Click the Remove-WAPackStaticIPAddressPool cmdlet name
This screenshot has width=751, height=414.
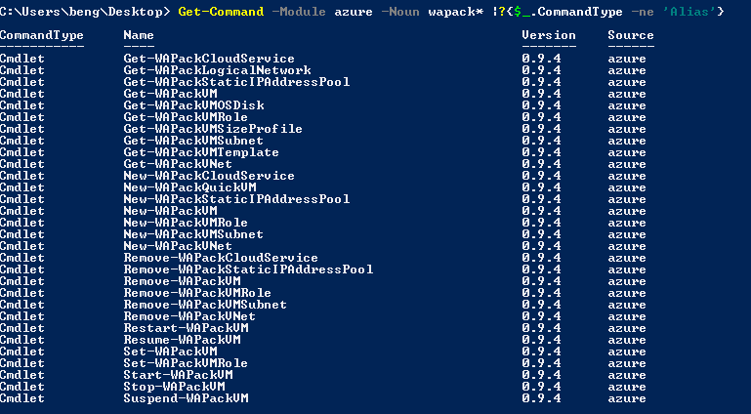(x=248, y=269)
